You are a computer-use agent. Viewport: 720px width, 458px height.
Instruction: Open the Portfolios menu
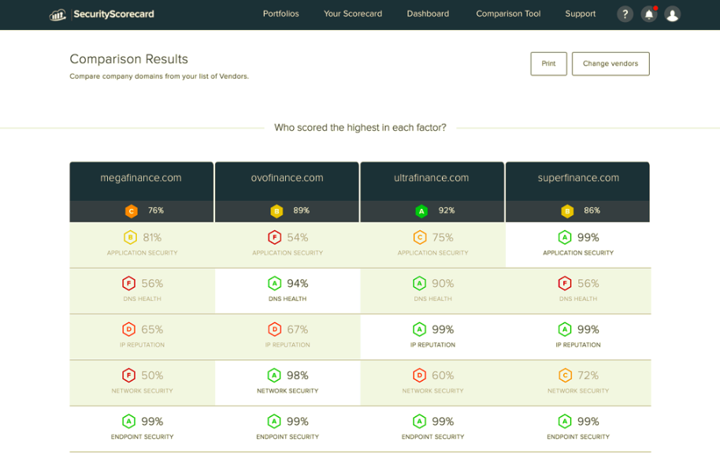pos(280,13)
